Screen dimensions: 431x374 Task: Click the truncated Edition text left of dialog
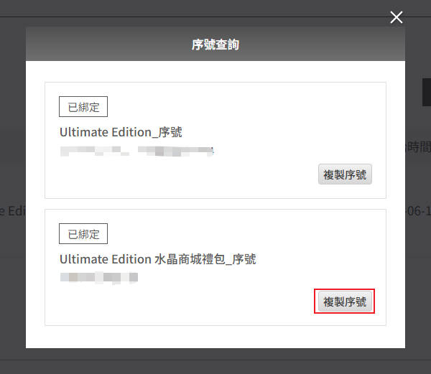coord(12,212)
